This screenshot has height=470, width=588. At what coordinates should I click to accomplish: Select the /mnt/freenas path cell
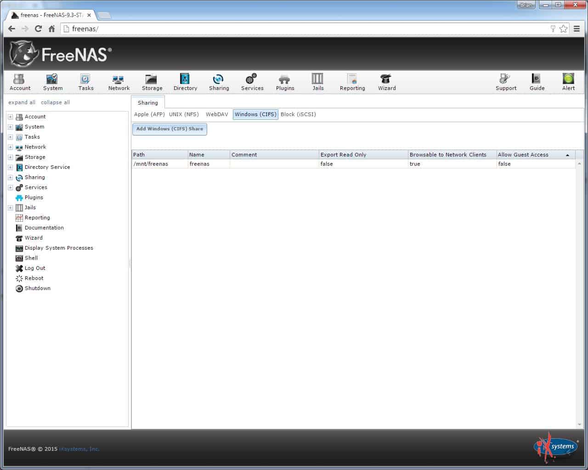coord(160,164)
